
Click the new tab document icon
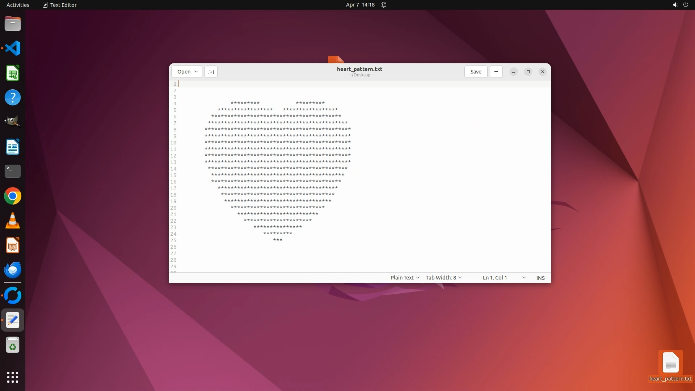pyautogui.click(x=211, y=72)
